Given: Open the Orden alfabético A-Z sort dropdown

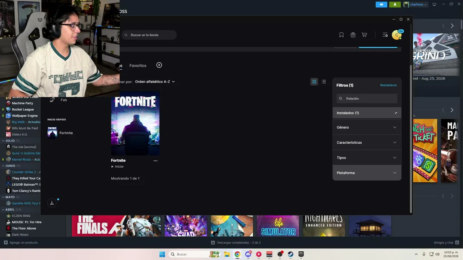Looking at the screenshot, I should (155, 82).
